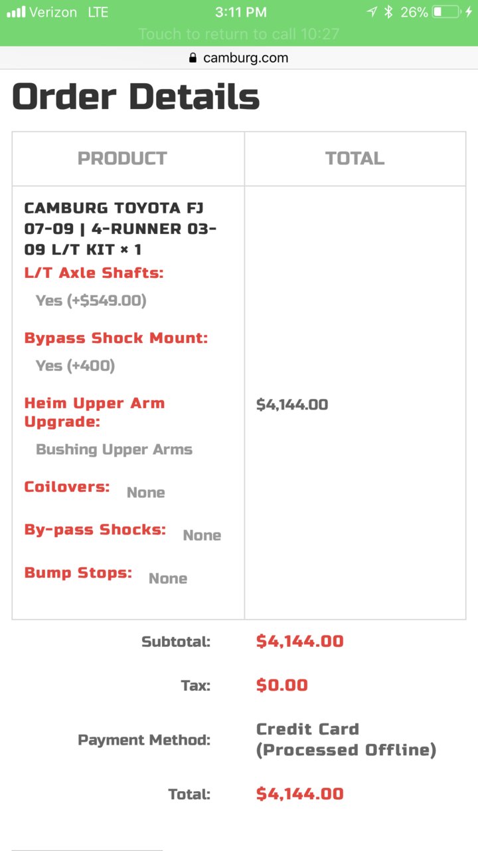478x851 pixels.
Task: Tap the Bluetooth status icon
Action: (389, 12)
